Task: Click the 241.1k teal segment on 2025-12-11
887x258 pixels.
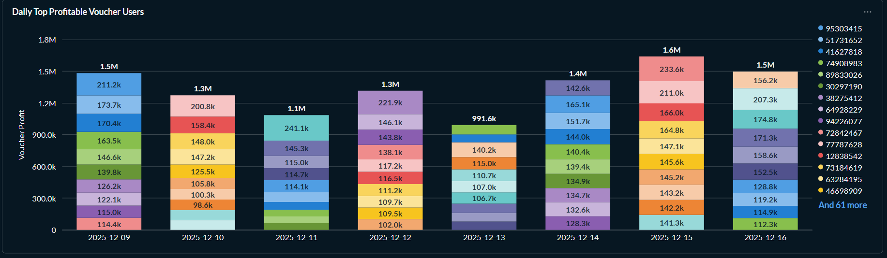Action: tap(296, 128)
